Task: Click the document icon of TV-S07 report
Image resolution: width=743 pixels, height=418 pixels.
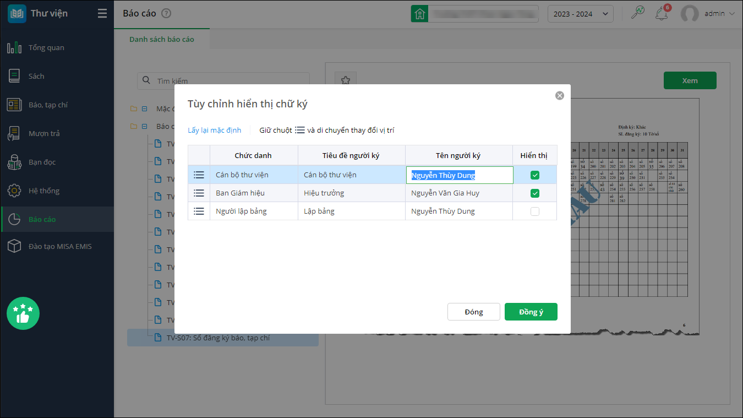Action: point(158,338)
